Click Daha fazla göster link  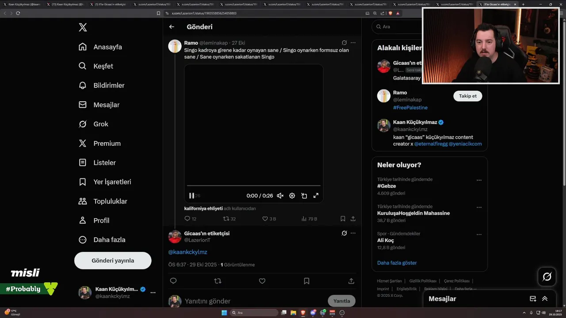pos(397,263)
